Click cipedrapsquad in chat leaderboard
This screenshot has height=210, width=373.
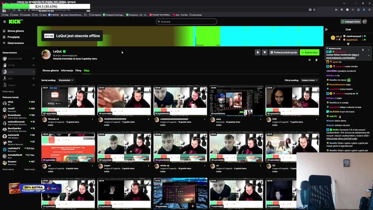click(x=353, y=36)
